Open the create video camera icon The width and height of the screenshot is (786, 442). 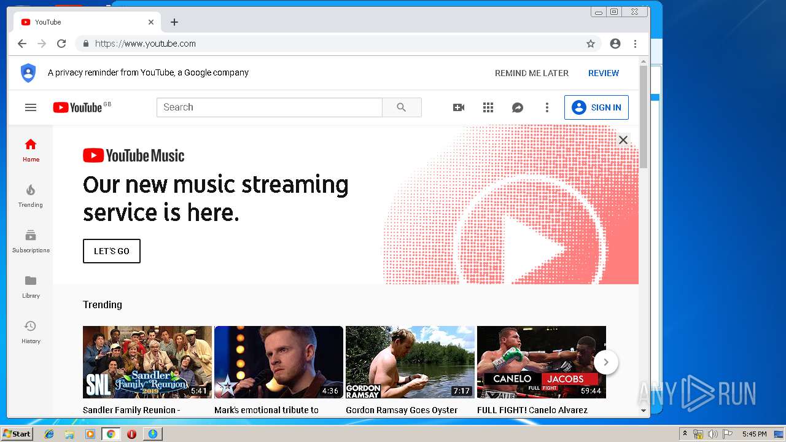point(459,107)
